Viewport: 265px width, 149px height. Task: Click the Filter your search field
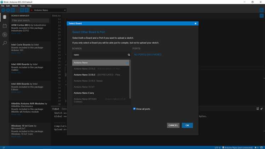pyautogui.click(x=30, y=21)
